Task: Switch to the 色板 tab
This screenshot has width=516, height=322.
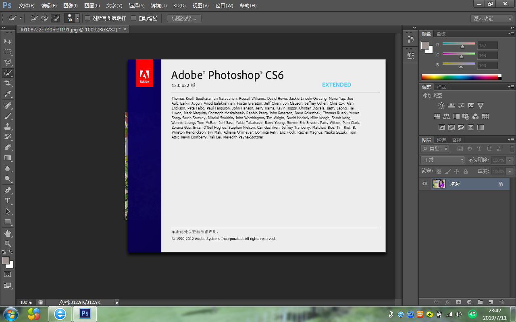Action: tap(441, 34)
